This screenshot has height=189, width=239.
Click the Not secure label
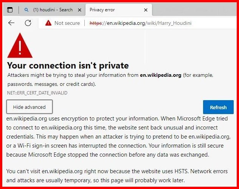click(67, 23)
